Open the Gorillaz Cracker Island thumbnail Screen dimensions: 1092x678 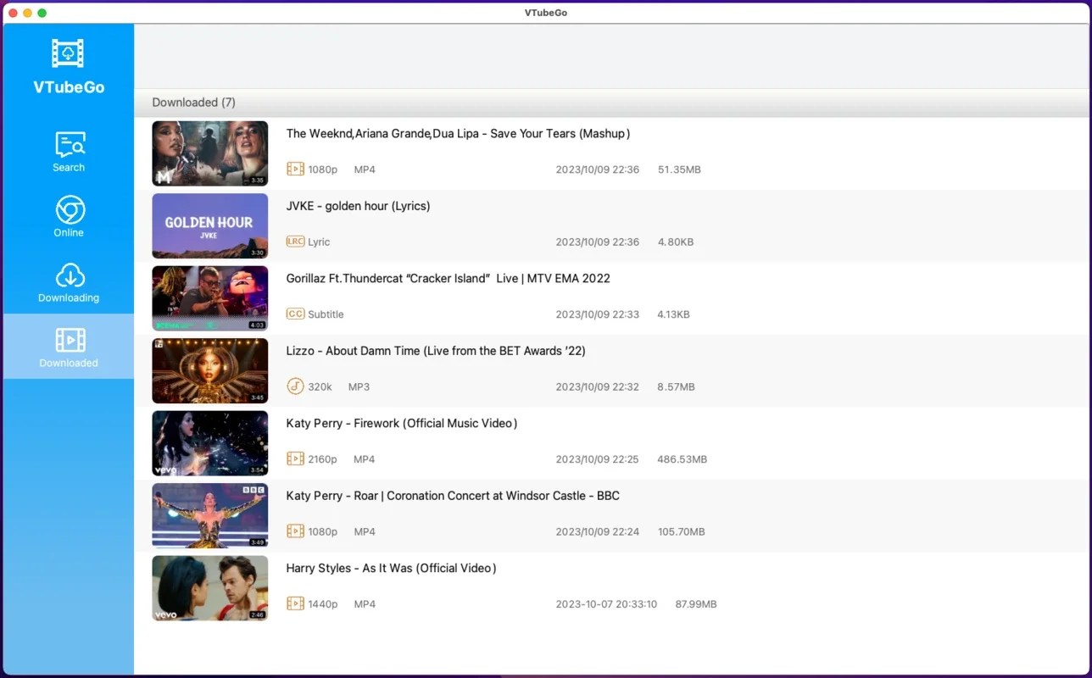click(210, 298)
